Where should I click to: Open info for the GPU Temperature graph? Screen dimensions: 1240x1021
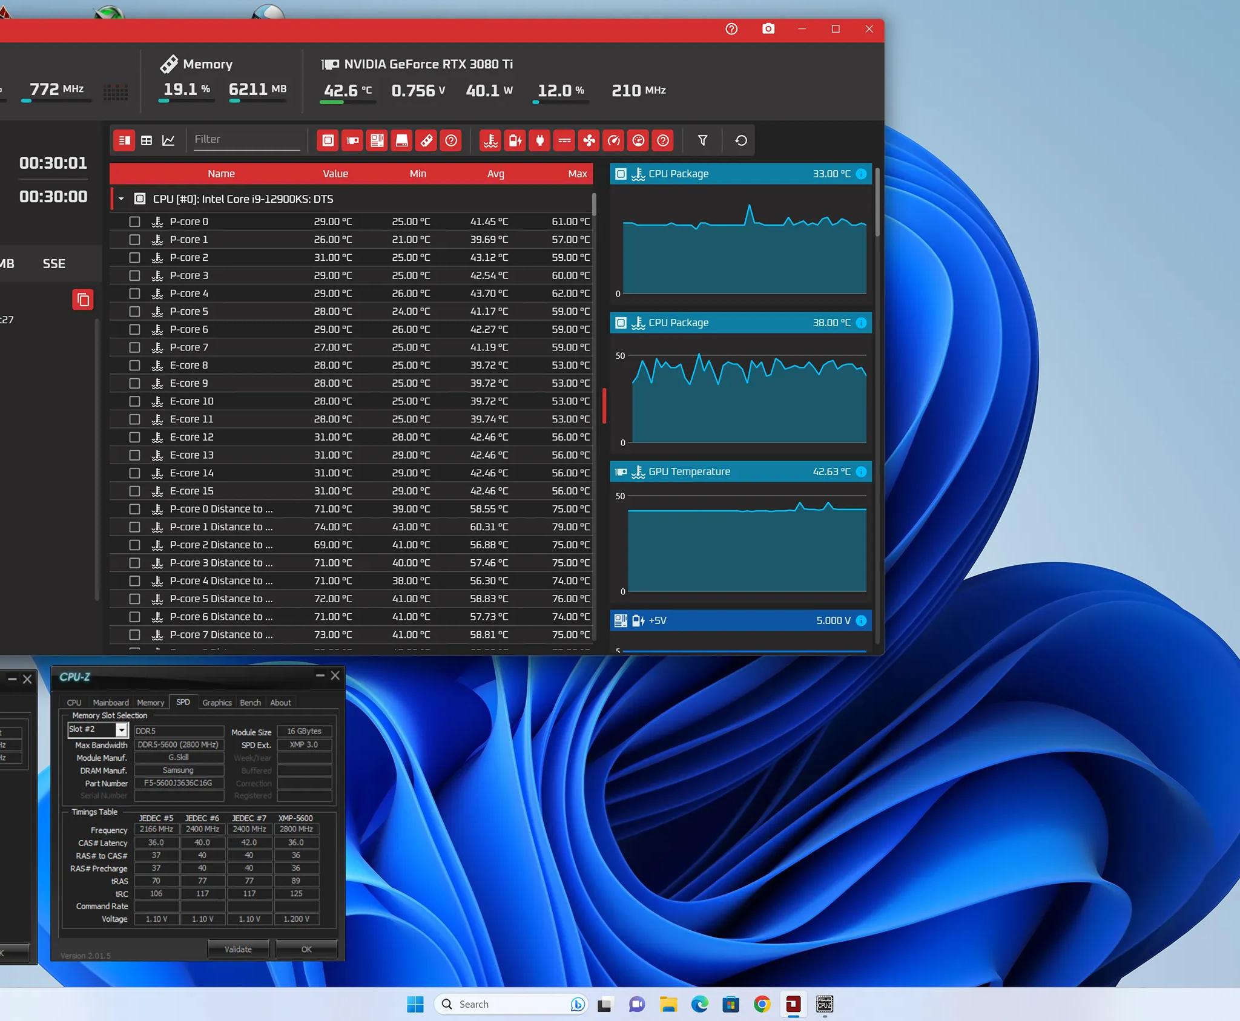point(861,471)
